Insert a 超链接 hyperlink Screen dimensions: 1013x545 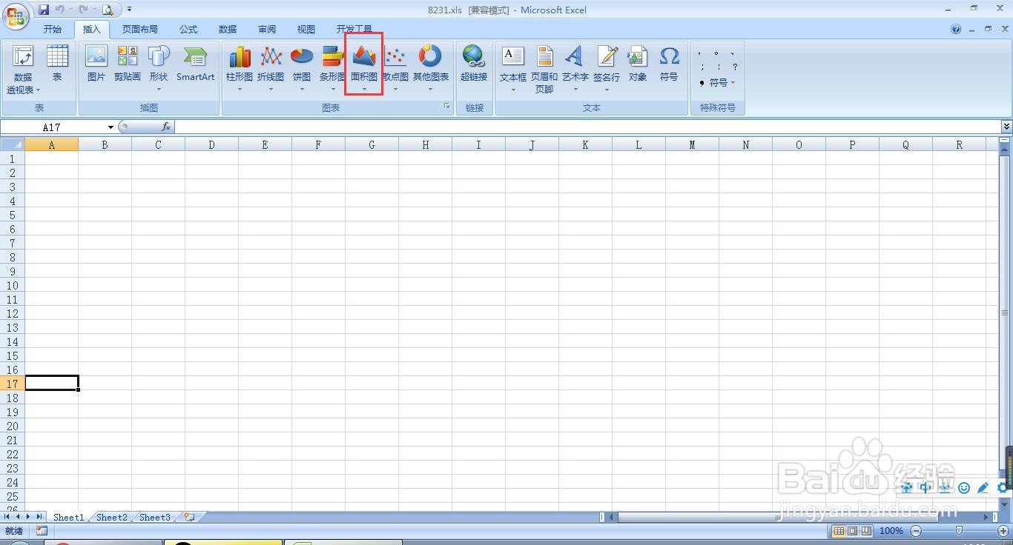[x=473, y=64]
